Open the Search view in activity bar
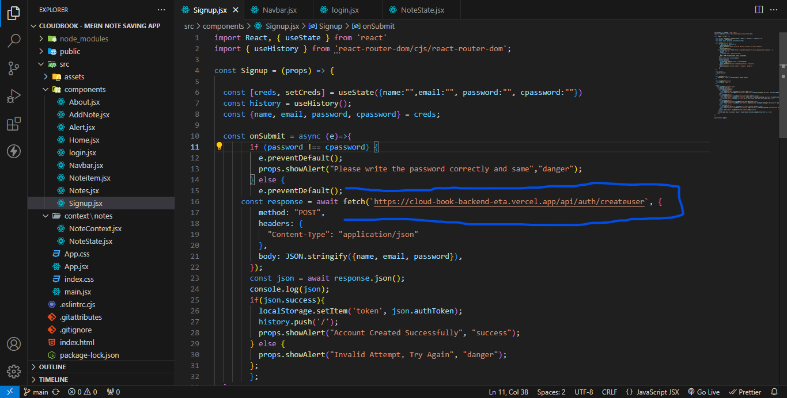Viewport: 787px width, 398px height. (14, 41)
